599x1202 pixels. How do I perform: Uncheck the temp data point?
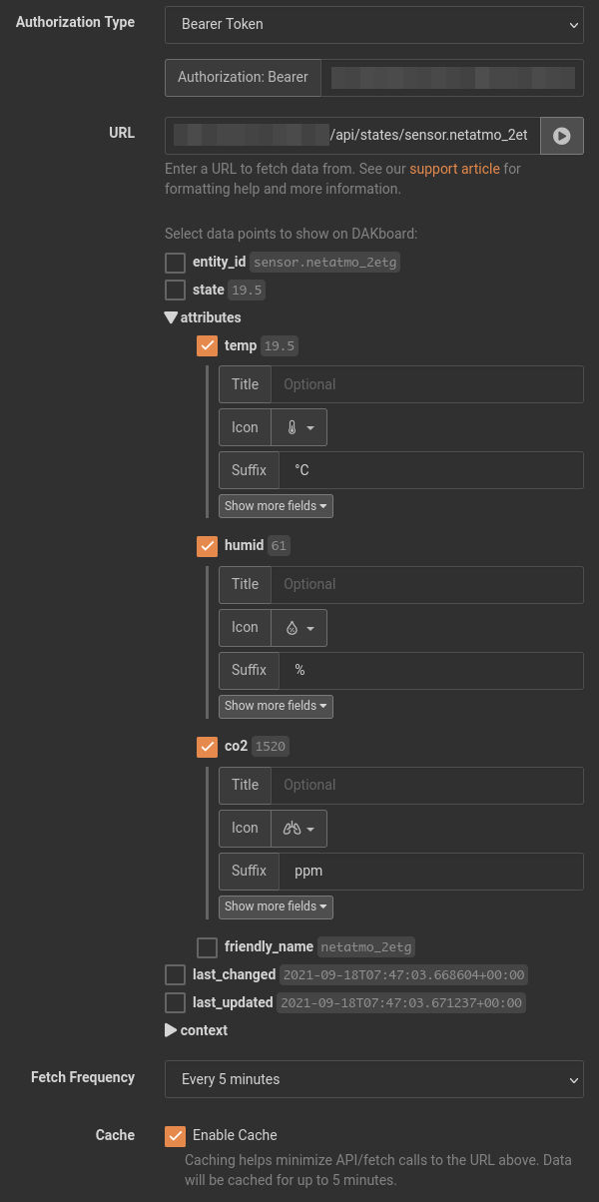pyautogui.click(x=208, y=345)
